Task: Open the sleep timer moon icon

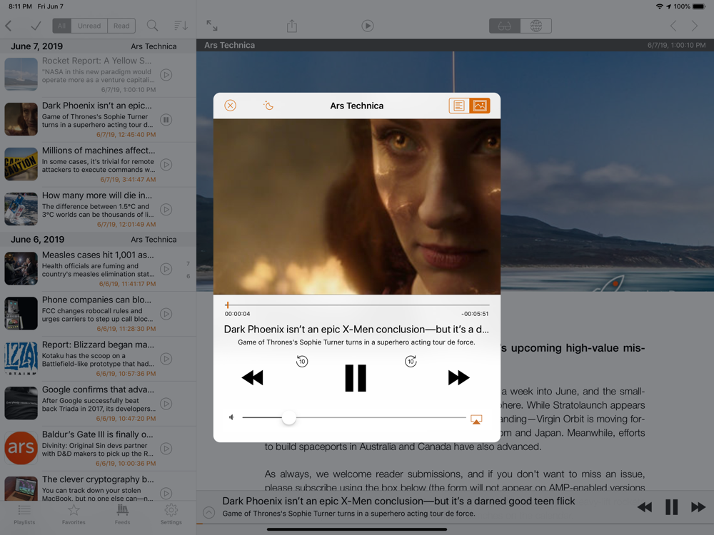Action: [268, 106]
